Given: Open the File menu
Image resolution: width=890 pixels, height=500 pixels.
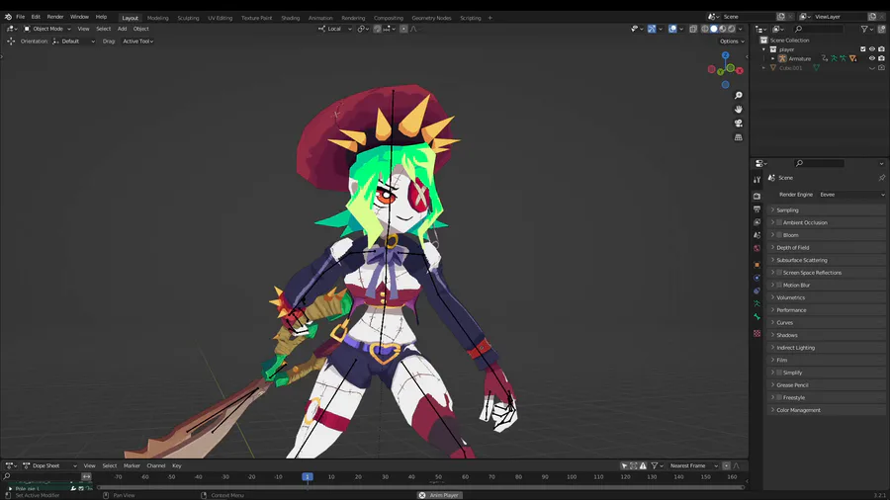Looking at the screenshot, I should (x=20, y=17).
